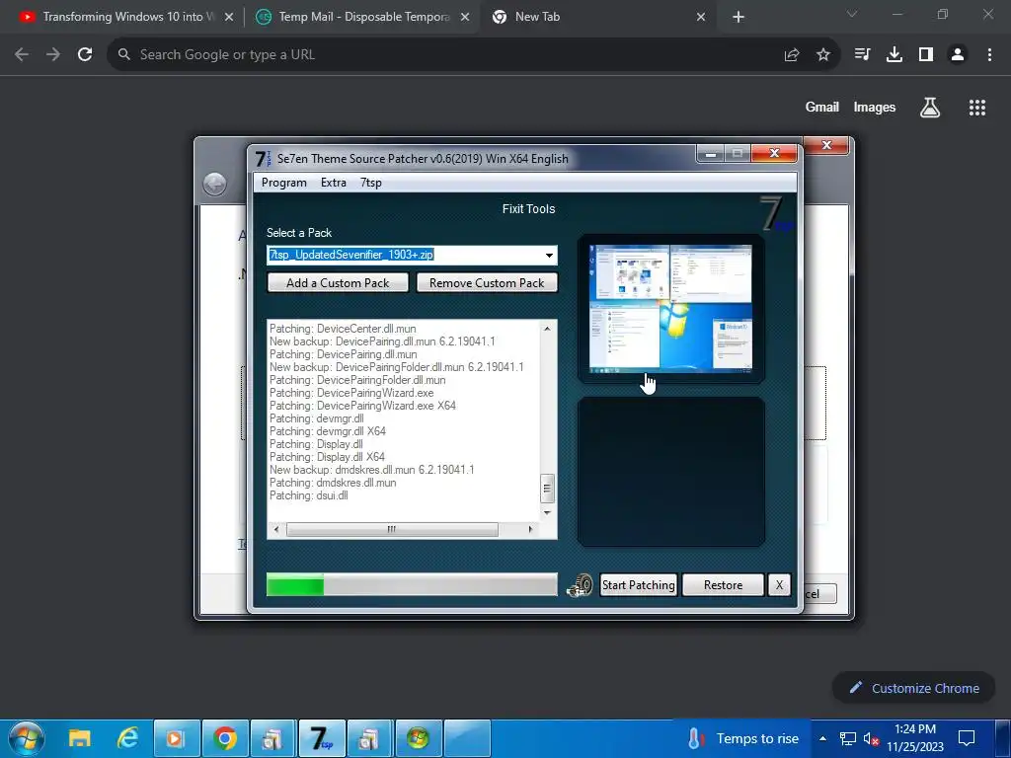The image size is (1011, 758).
Task: Switch to the Temp Mail tab
Action: (363, 17)
